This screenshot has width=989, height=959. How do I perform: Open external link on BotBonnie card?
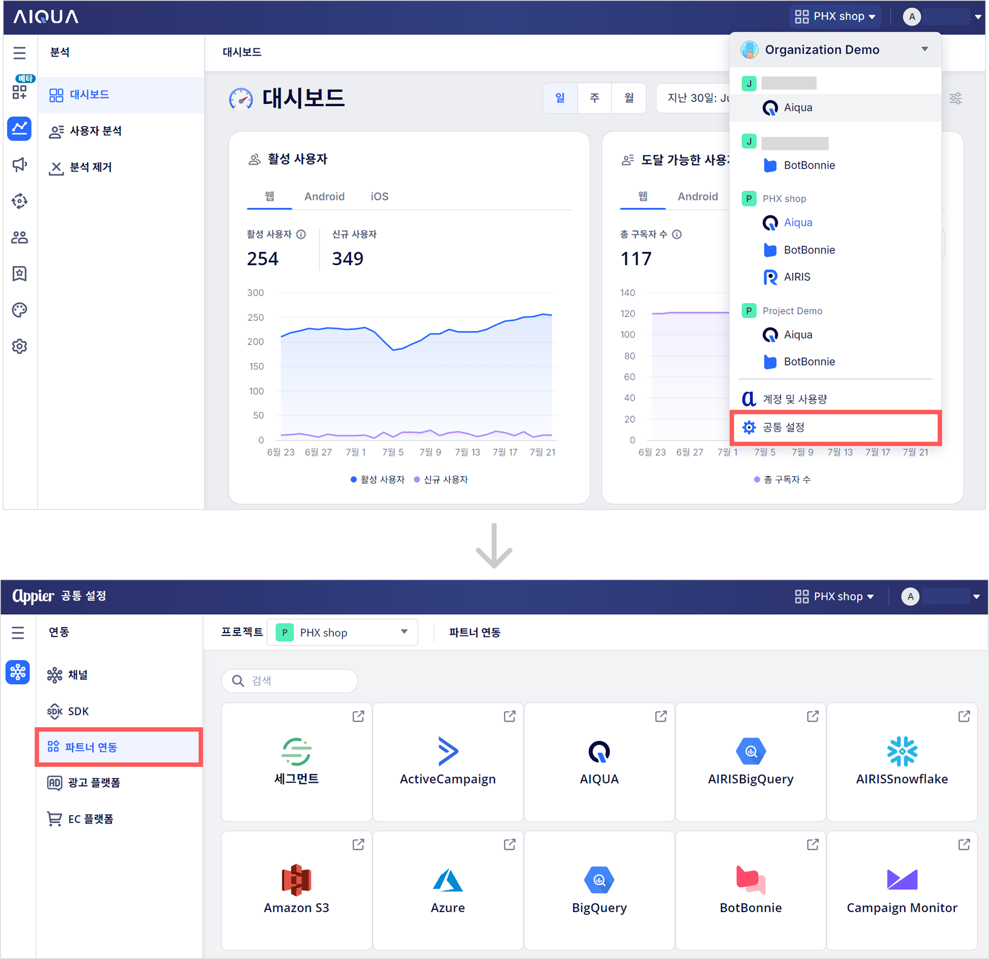[813, 844]
